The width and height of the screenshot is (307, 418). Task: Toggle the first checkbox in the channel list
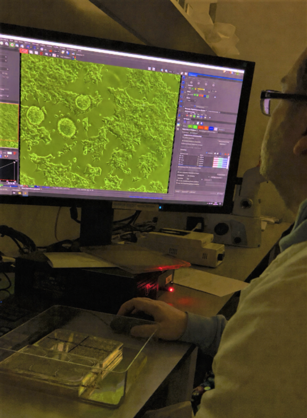[x=181, y=156]
